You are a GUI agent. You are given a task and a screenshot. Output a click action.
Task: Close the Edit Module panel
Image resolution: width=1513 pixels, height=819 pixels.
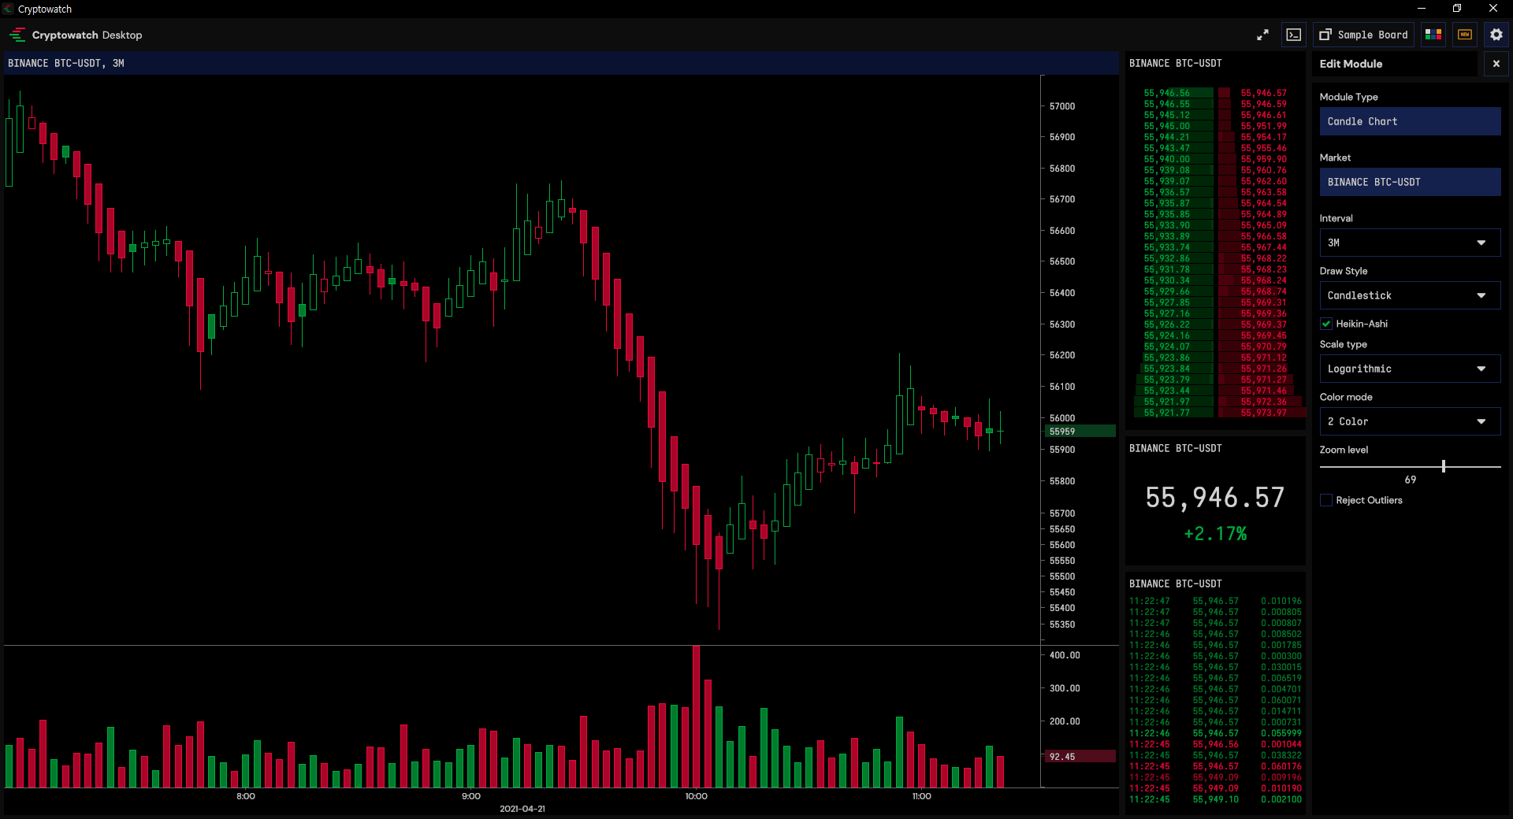[x=1496, y=64]
